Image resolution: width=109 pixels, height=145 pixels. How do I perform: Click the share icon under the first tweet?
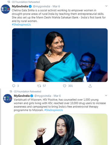pos(90,86)
